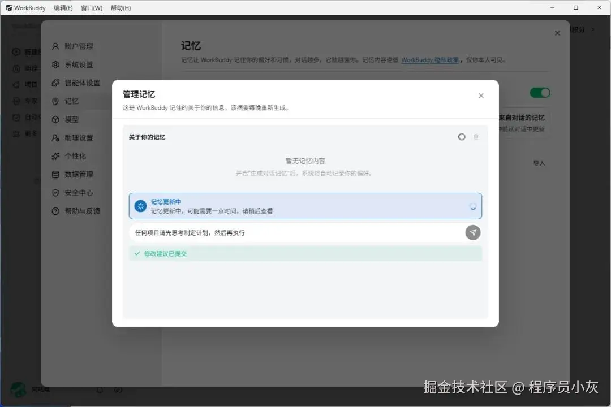611x407 pixels.
Task: Go to 模型 settings page
Action: [66, 120]
